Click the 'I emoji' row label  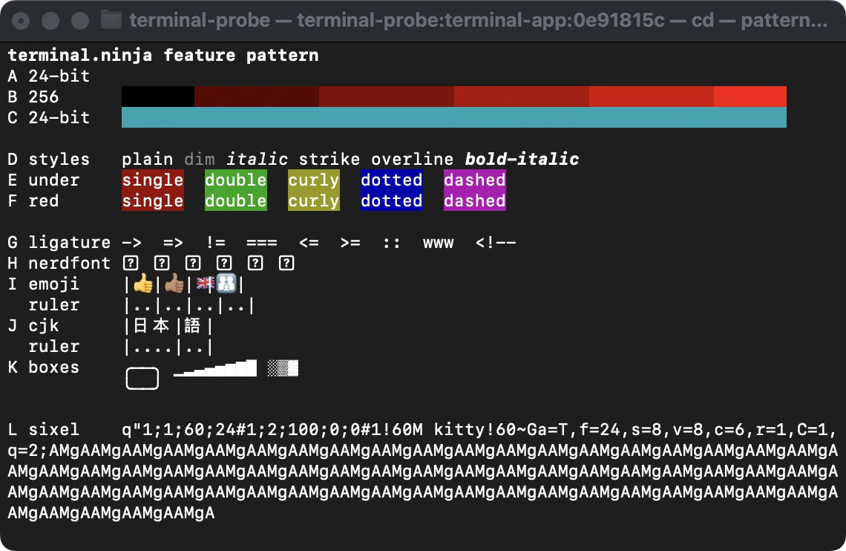click(43, 284)
